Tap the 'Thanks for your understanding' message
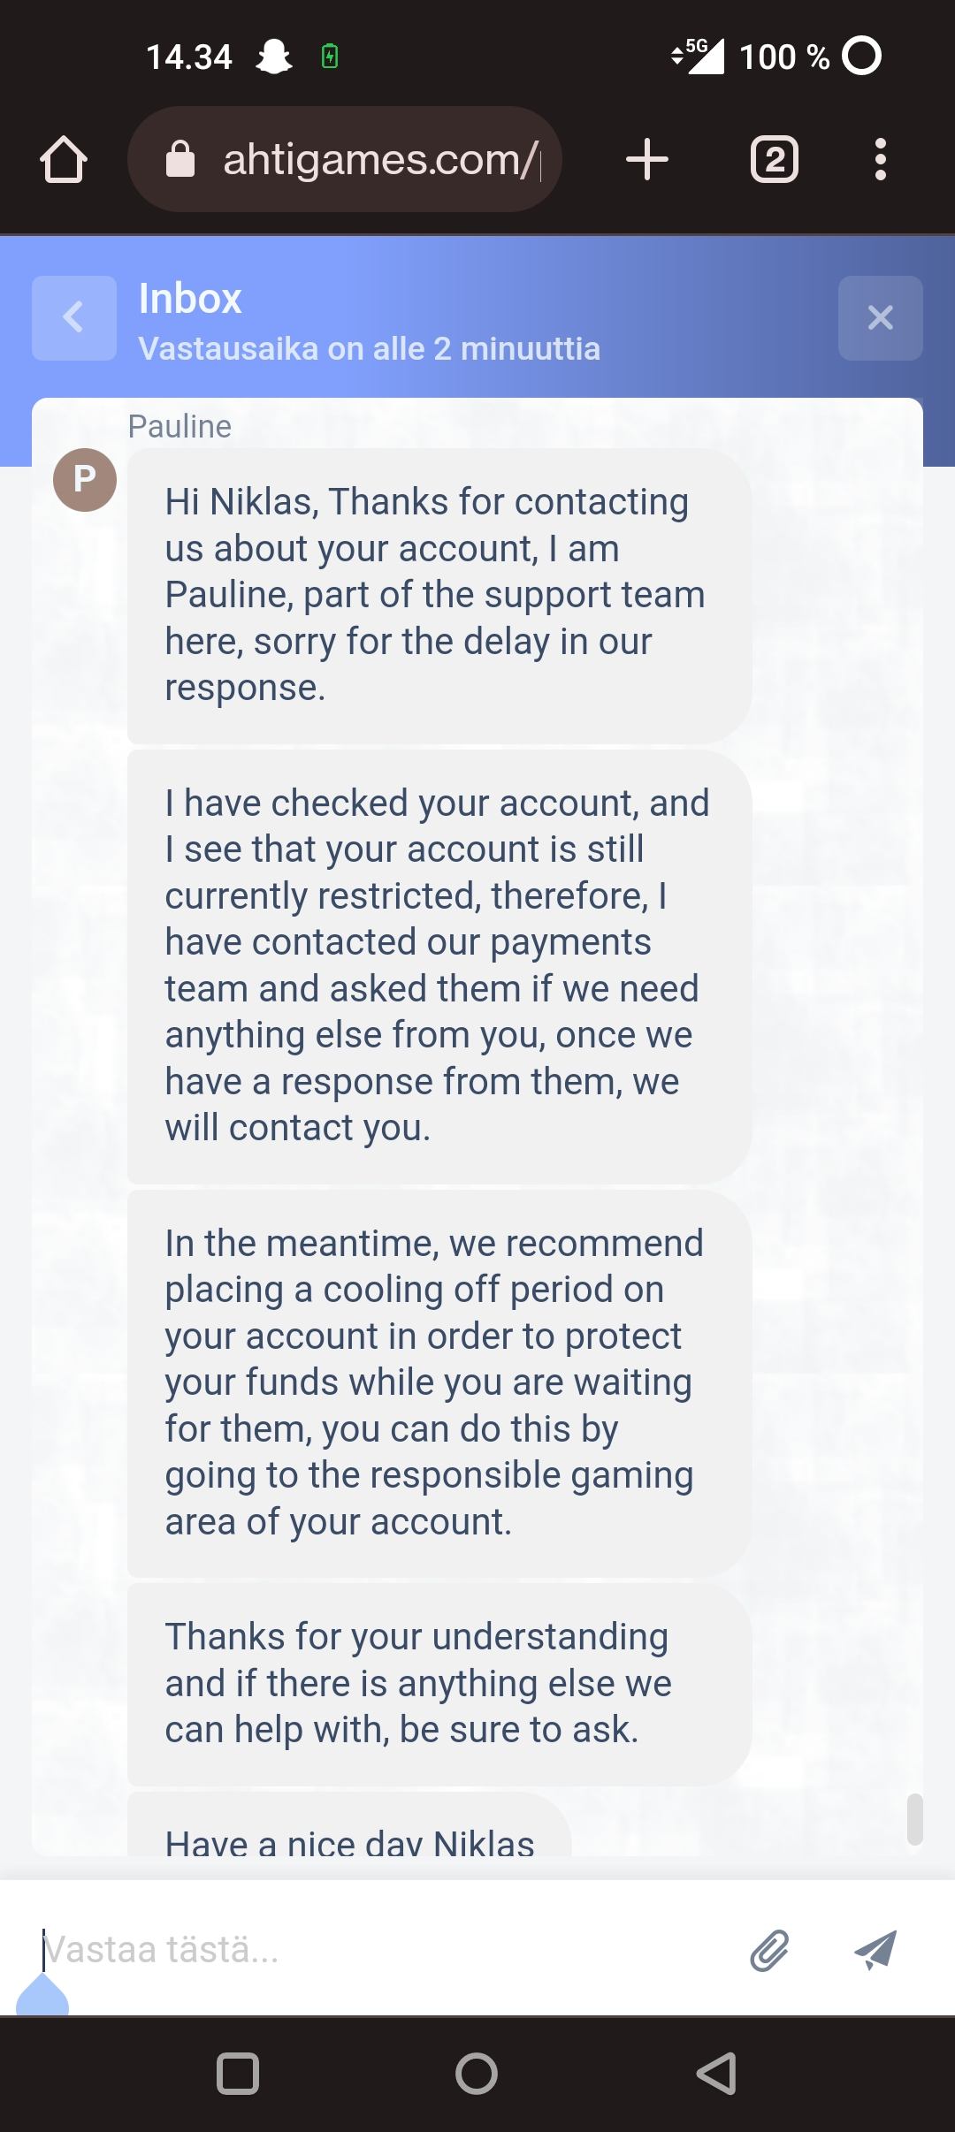Viewport: 955px width, 2132px height. click(439, 1683)
